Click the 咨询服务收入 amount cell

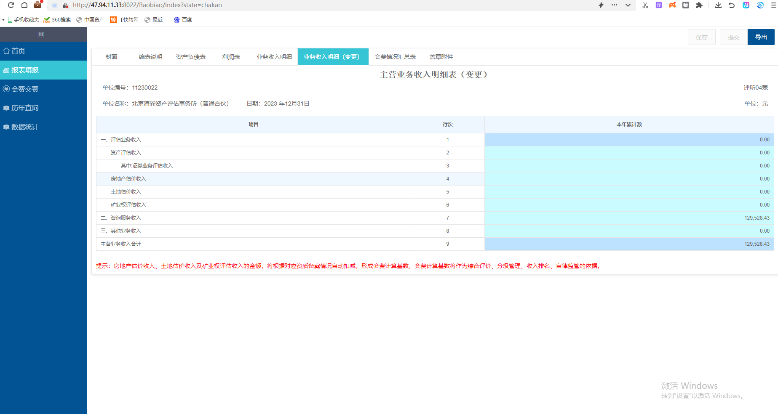pyautogui.click(x=629, y=218)
